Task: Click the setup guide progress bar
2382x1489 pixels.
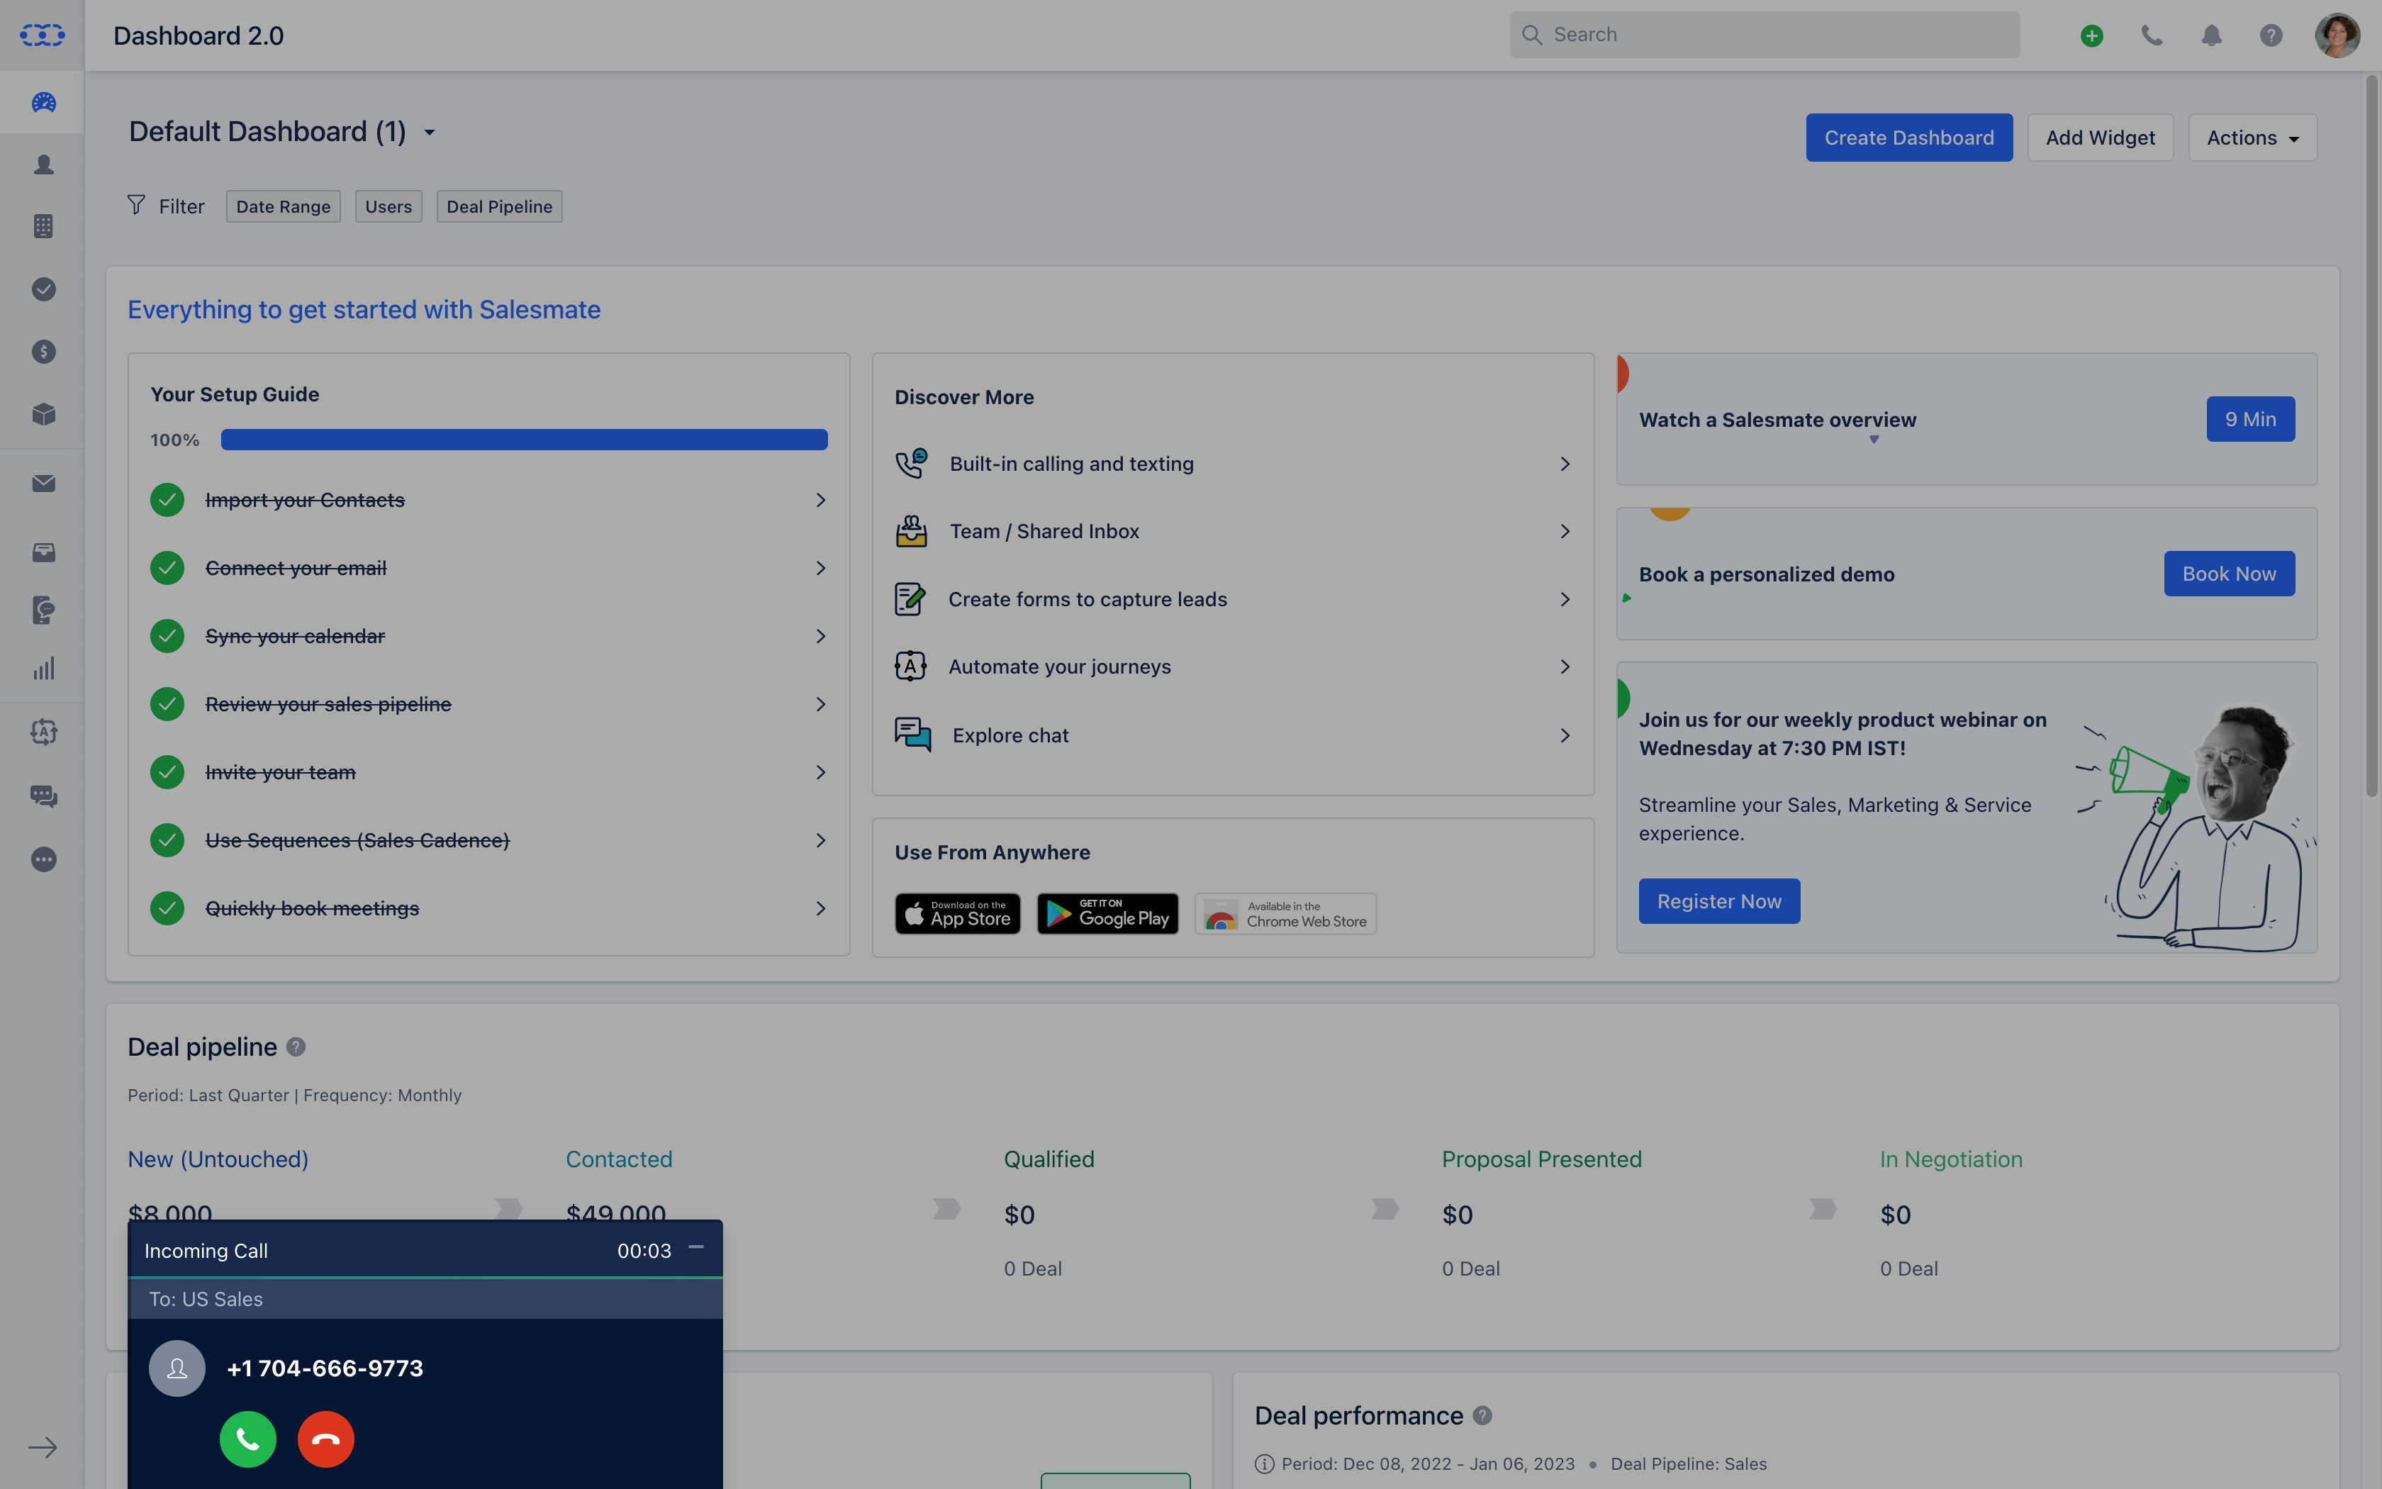Action: (524, 440)
